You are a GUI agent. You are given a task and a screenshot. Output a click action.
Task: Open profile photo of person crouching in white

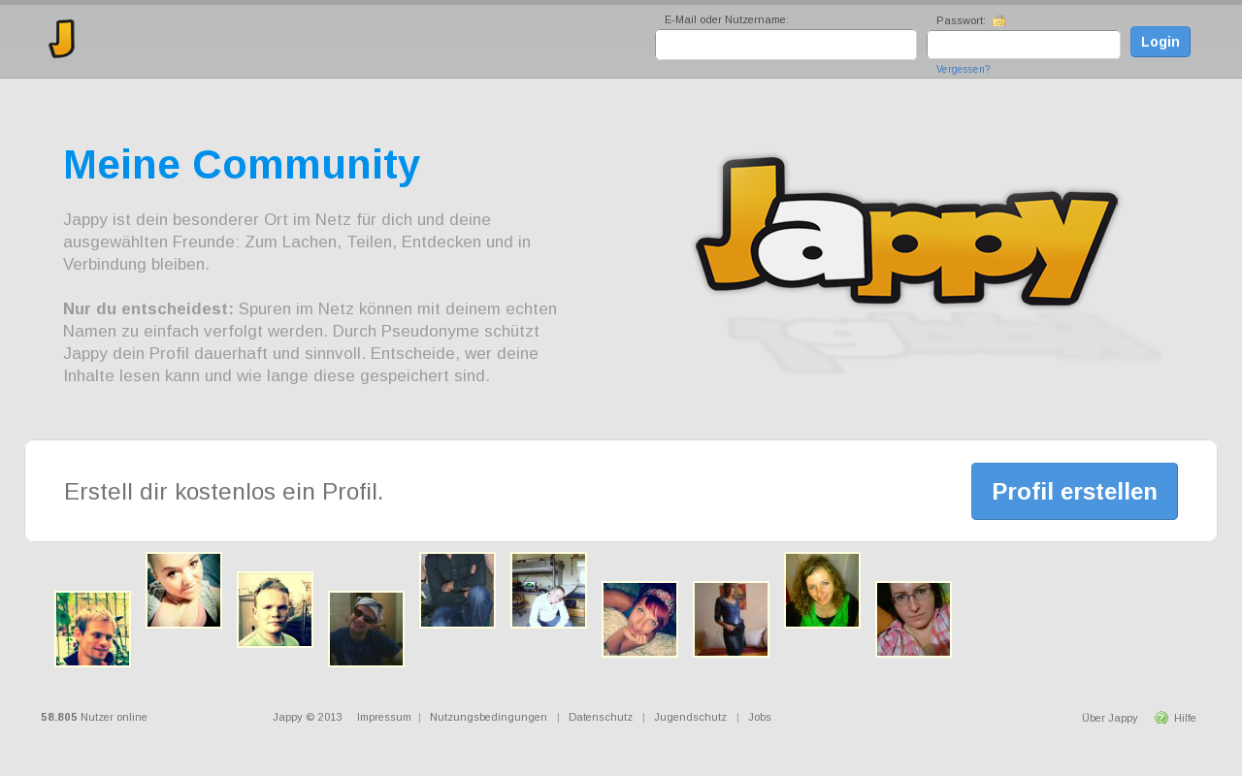coord(548,591)
